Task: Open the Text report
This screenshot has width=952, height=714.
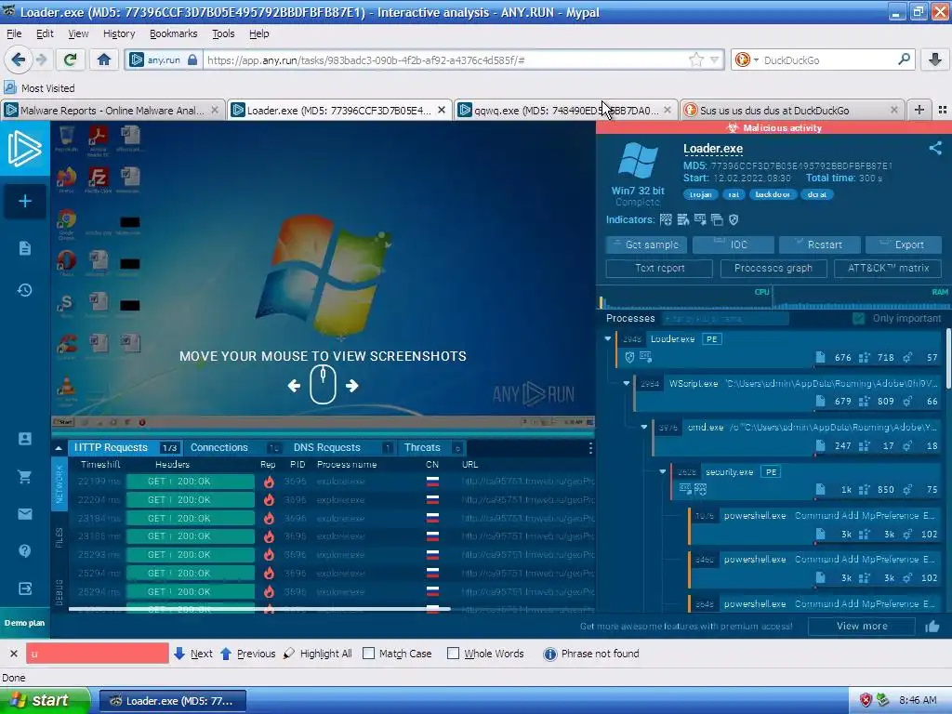Action: tap(659, 269)
